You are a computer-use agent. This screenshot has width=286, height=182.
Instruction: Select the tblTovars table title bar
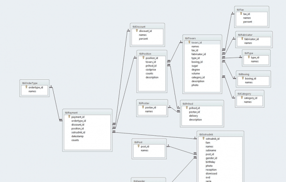coord(202,38)
